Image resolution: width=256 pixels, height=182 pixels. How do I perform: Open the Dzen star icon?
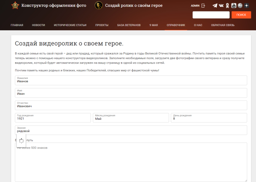click(246, 6)
